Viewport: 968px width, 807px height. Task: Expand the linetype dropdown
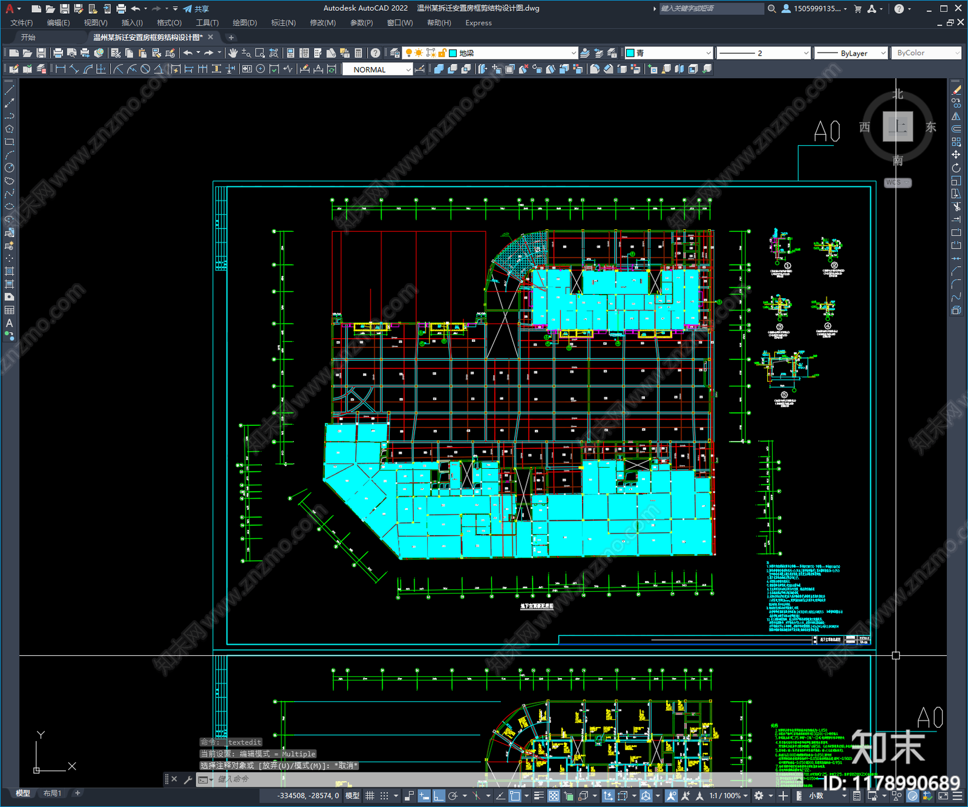coord(806,53)
